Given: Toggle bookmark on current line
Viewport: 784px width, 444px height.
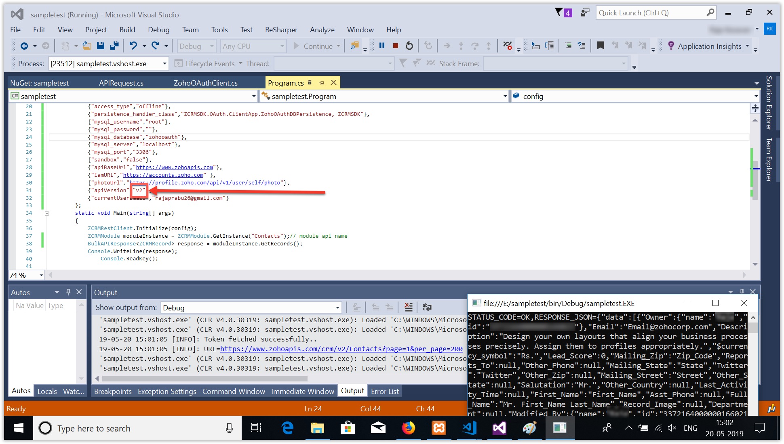Looking at the screenshot, I should pos(601,46).
